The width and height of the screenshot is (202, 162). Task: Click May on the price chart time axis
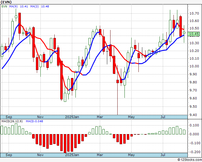tap(131, 117)
